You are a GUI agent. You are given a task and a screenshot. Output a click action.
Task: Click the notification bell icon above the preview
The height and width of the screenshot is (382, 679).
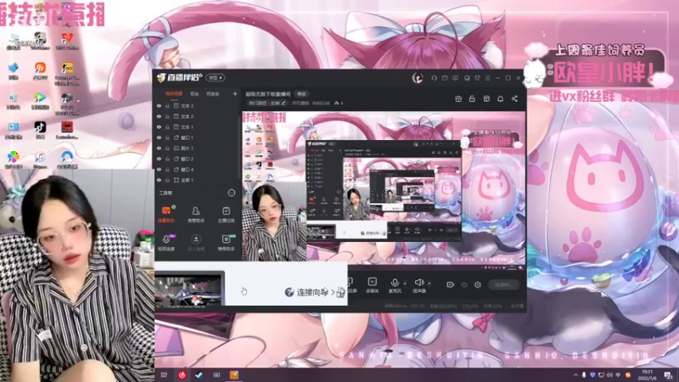500,98
